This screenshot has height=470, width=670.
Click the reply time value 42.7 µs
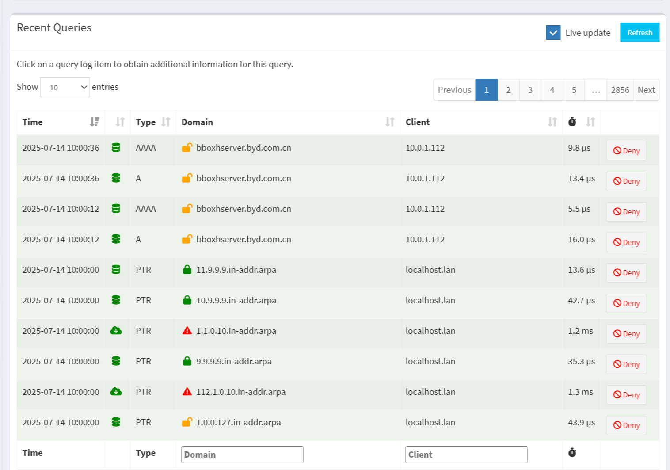pyautogui.click(x=582, y=300)
